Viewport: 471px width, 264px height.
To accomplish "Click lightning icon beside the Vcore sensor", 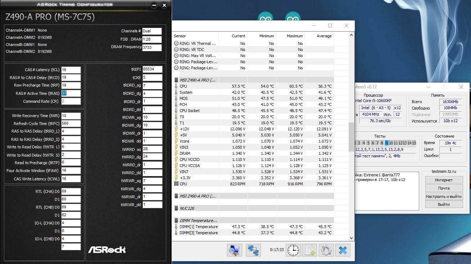I will tap(176, 141).
